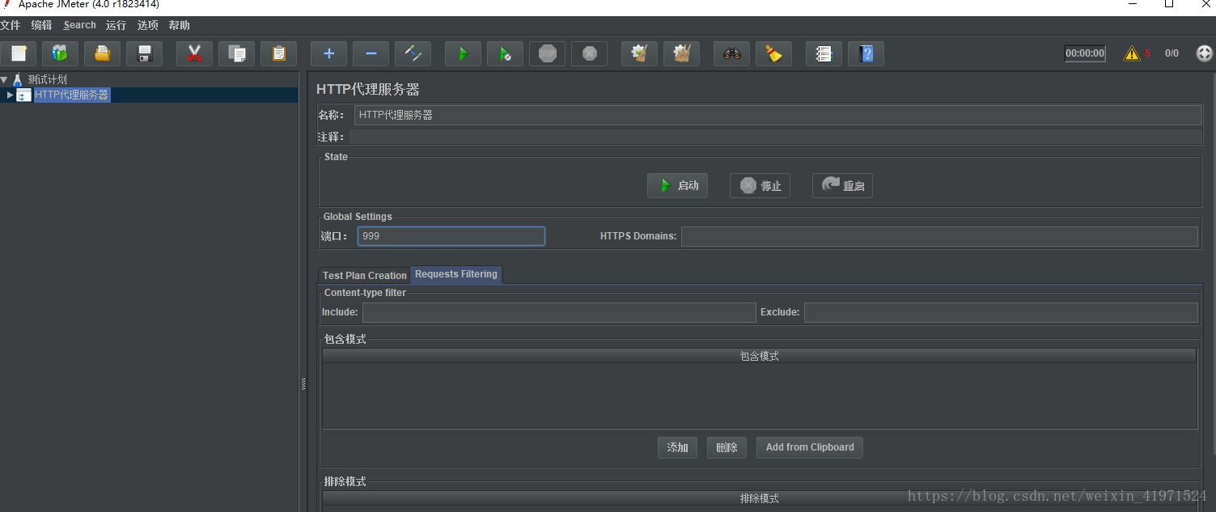The image size is (1216, 512).
Task: Select the Requests Filtering tab
Action: tap(456, 275)
